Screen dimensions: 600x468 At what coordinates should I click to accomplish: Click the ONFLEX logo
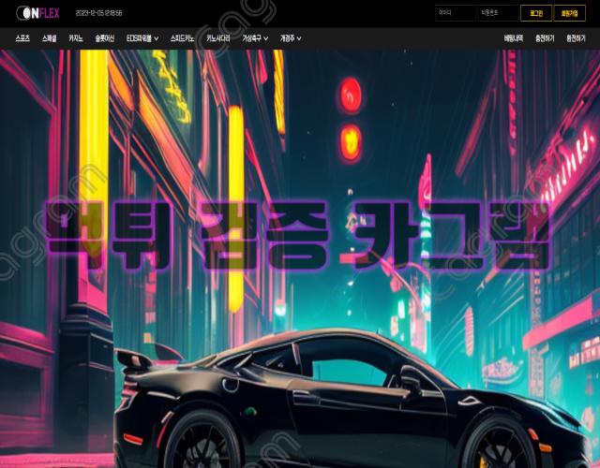[37, 13]
